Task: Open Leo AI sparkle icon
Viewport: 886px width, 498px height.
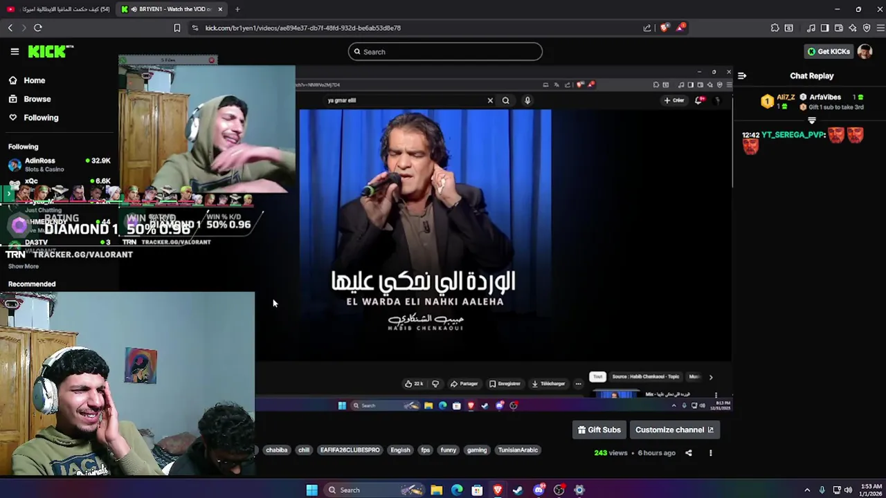Action: tap(853, 28)
